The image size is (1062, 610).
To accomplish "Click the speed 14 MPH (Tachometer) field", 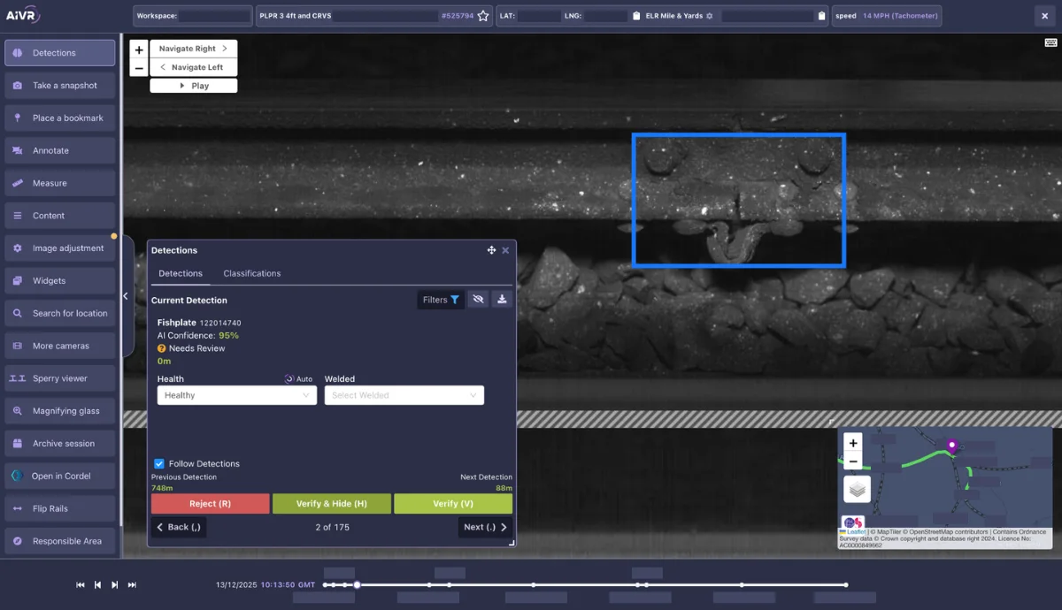I will coord(886,16).
